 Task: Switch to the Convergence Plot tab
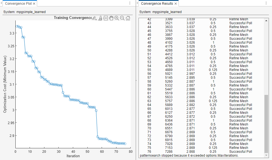point(18,4)
